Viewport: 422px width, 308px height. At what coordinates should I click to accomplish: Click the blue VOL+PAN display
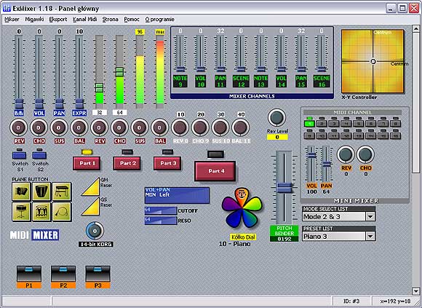pos(177,195)
